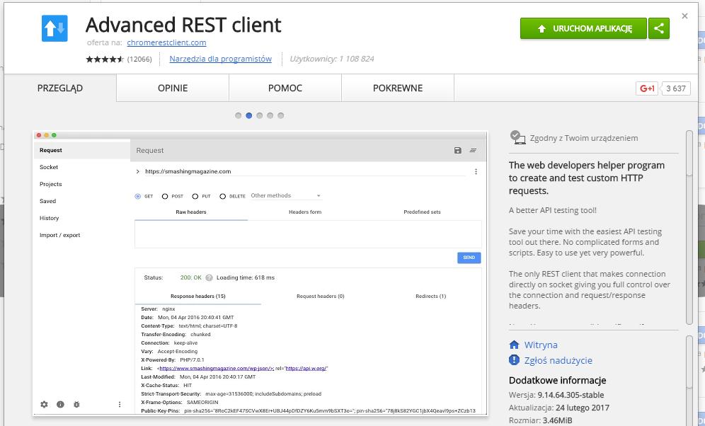This screenshot has width=705, height=426.
Task: Select the fourth carousel dot
Action: click(x=270, y=115)
